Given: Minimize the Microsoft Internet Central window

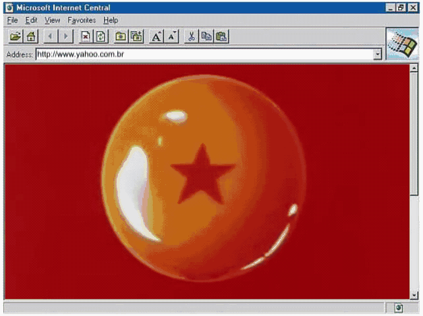Looking at the screenshot, I should click(x=390, y=8).
